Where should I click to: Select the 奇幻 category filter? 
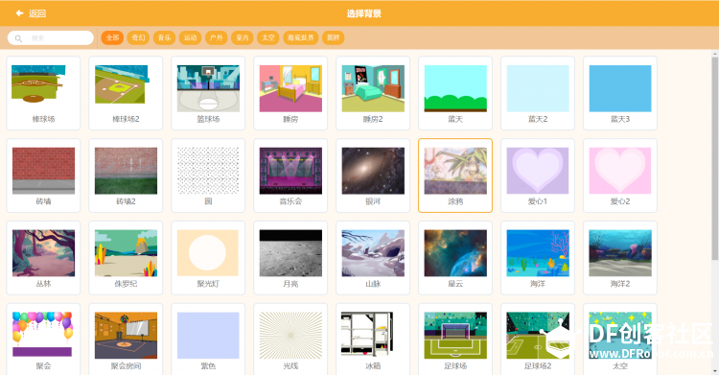[x=138, y=37]
